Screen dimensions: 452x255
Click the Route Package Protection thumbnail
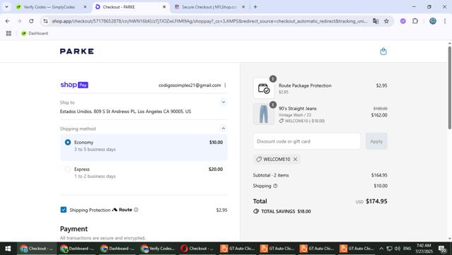pos(263,88)
